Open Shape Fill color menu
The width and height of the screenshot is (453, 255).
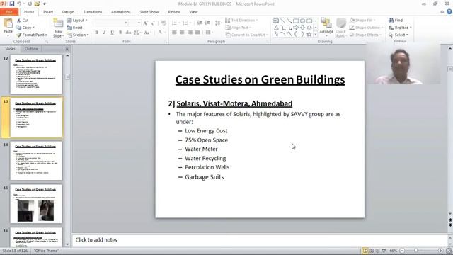tap(362, 21)
